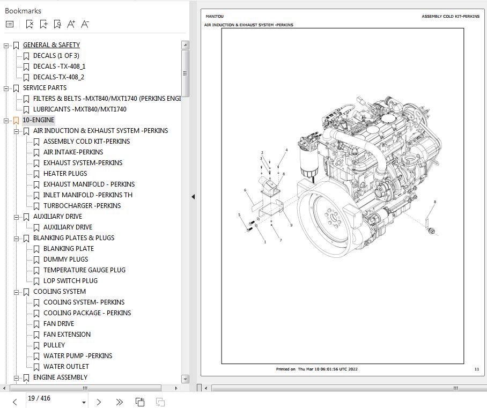Open the COOLING PACKAGE - PERKINS bookmark

[87, 313]
